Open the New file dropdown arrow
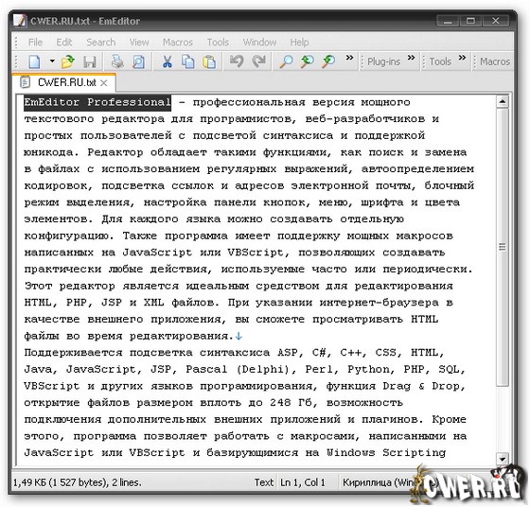Screen dimensions: 530x507 click(52, 61)
